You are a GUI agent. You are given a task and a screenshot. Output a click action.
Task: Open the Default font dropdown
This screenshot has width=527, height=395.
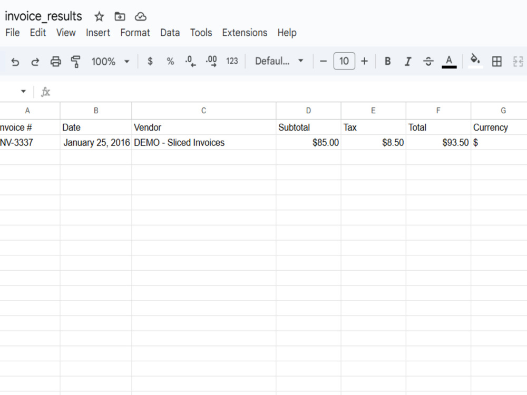point(279,61)
